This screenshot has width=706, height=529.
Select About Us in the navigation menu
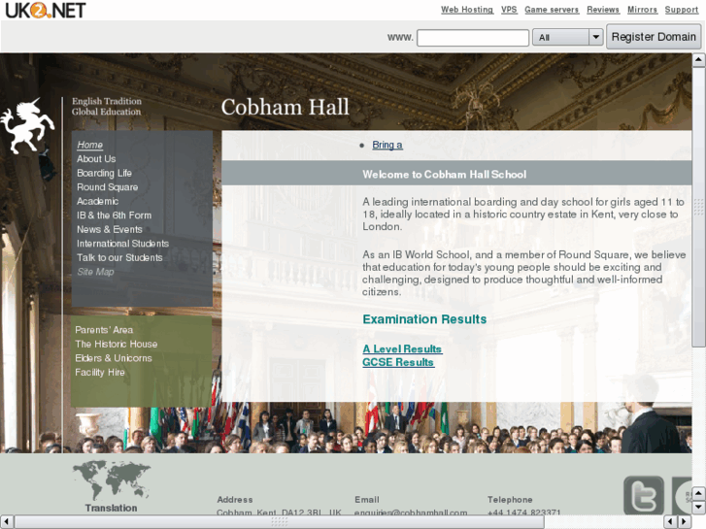96,159
